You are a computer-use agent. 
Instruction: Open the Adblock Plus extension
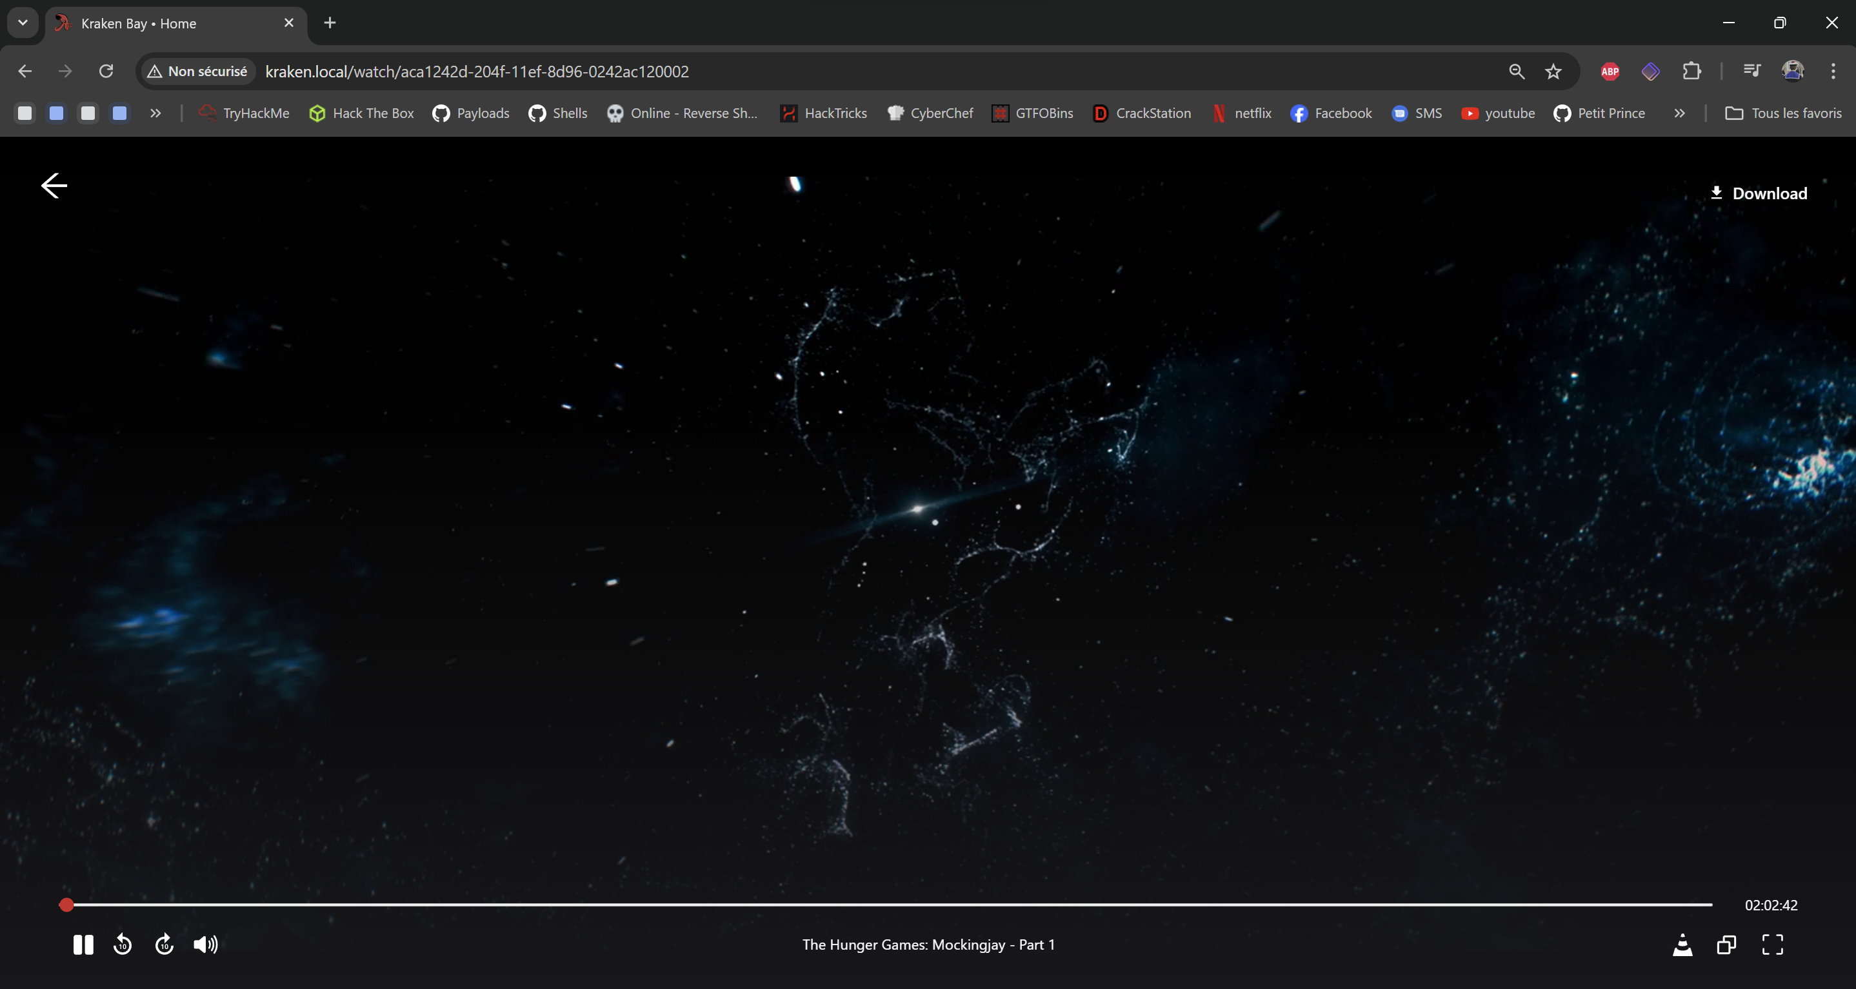[x=1610, y=72]
